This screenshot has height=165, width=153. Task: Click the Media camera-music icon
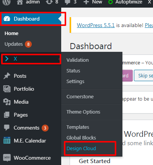point(7,102)
